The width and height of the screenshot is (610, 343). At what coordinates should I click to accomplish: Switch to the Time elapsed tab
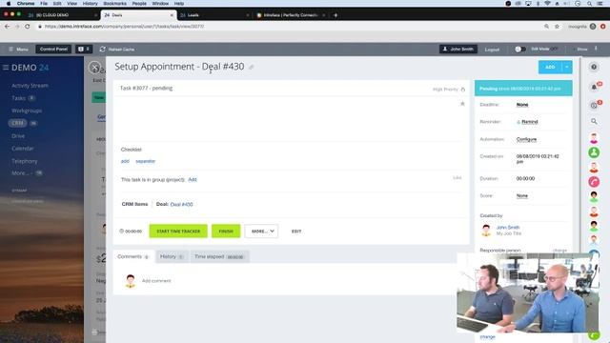click(219, 256)
